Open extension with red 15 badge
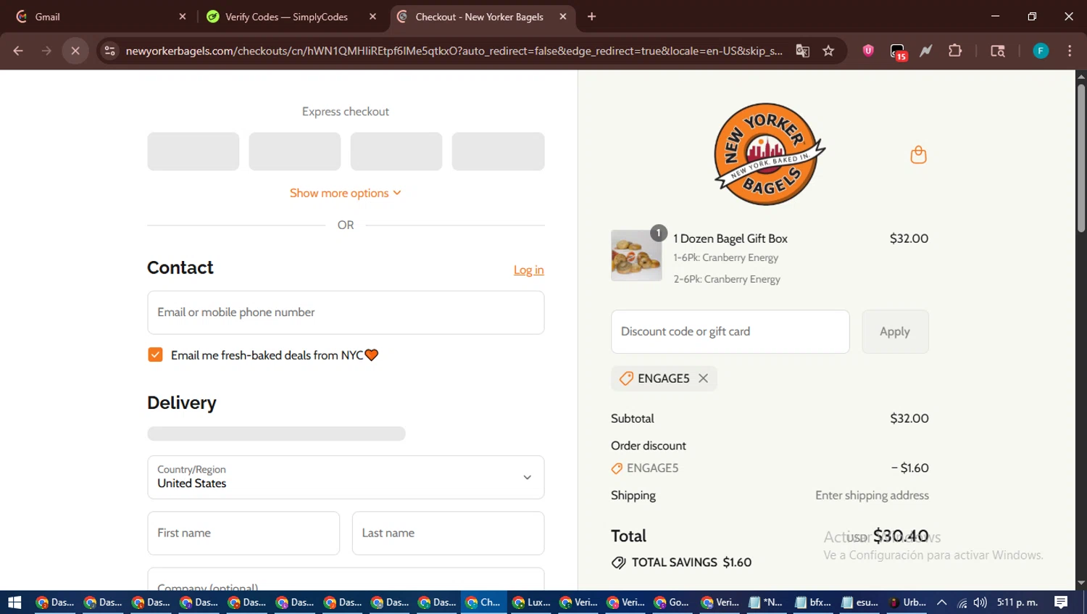 (898, 52)
